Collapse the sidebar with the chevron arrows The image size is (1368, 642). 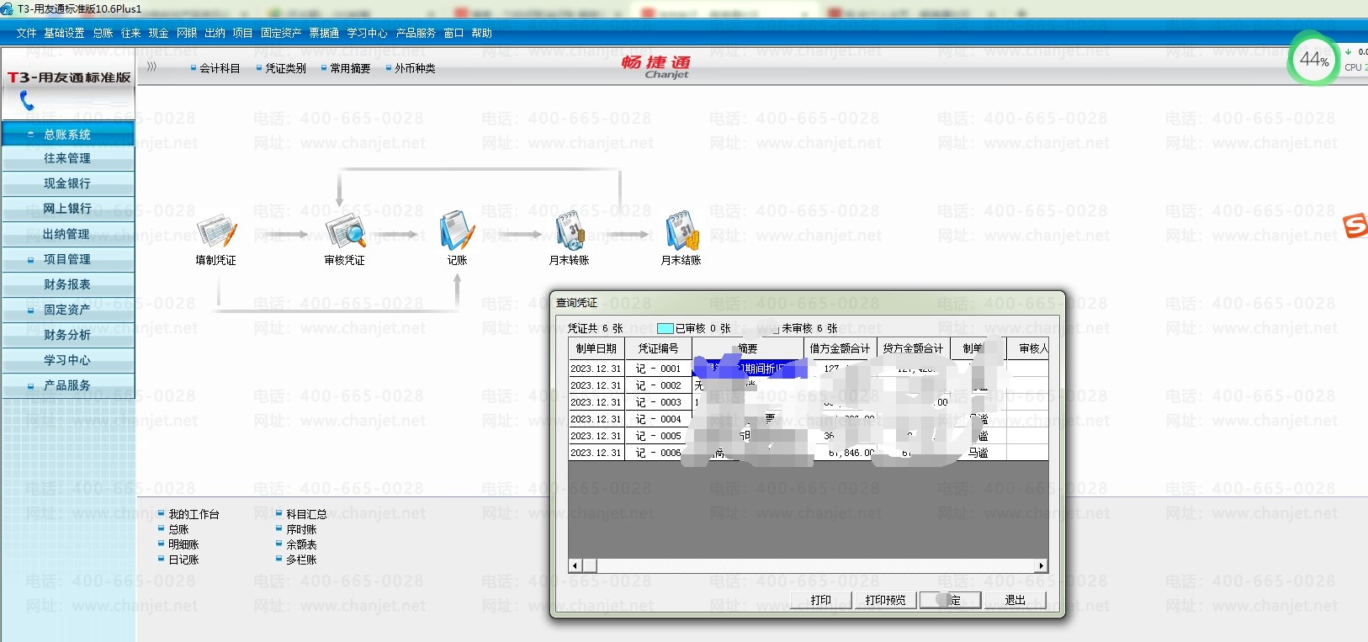click(151, 66)
